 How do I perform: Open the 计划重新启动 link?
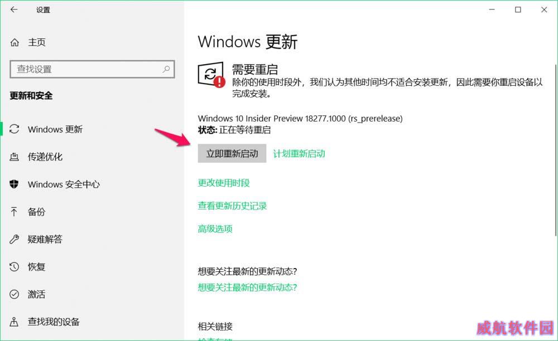[299, 153]
